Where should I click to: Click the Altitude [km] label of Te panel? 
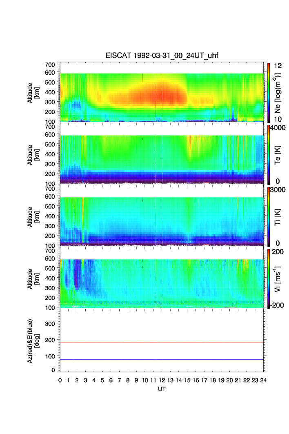(33, 155)
